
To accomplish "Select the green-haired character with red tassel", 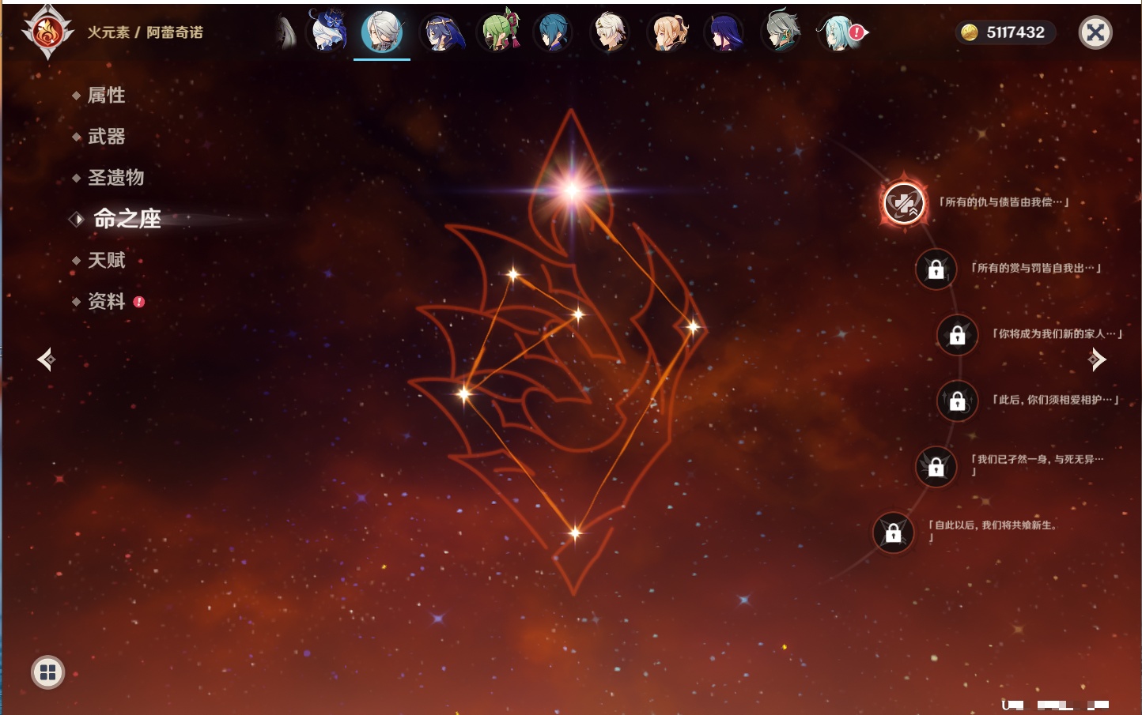I will (x=499, y=32).
